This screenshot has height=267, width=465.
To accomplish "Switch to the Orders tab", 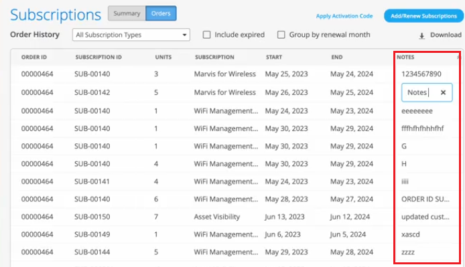I will coord(161,13).
